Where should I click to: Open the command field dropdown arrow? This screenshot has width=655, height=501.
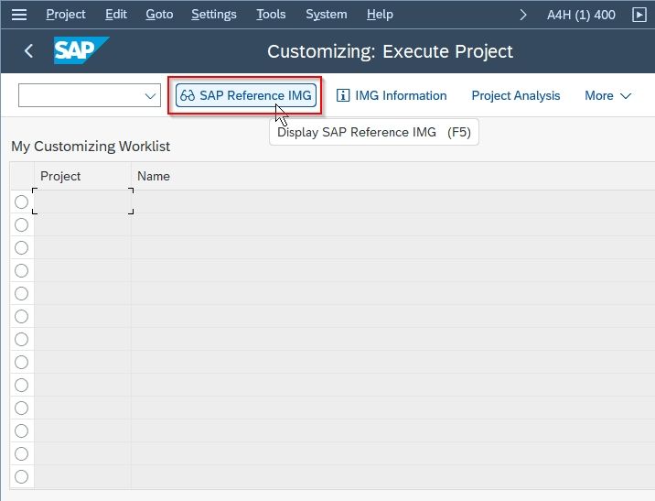point(150,96)
